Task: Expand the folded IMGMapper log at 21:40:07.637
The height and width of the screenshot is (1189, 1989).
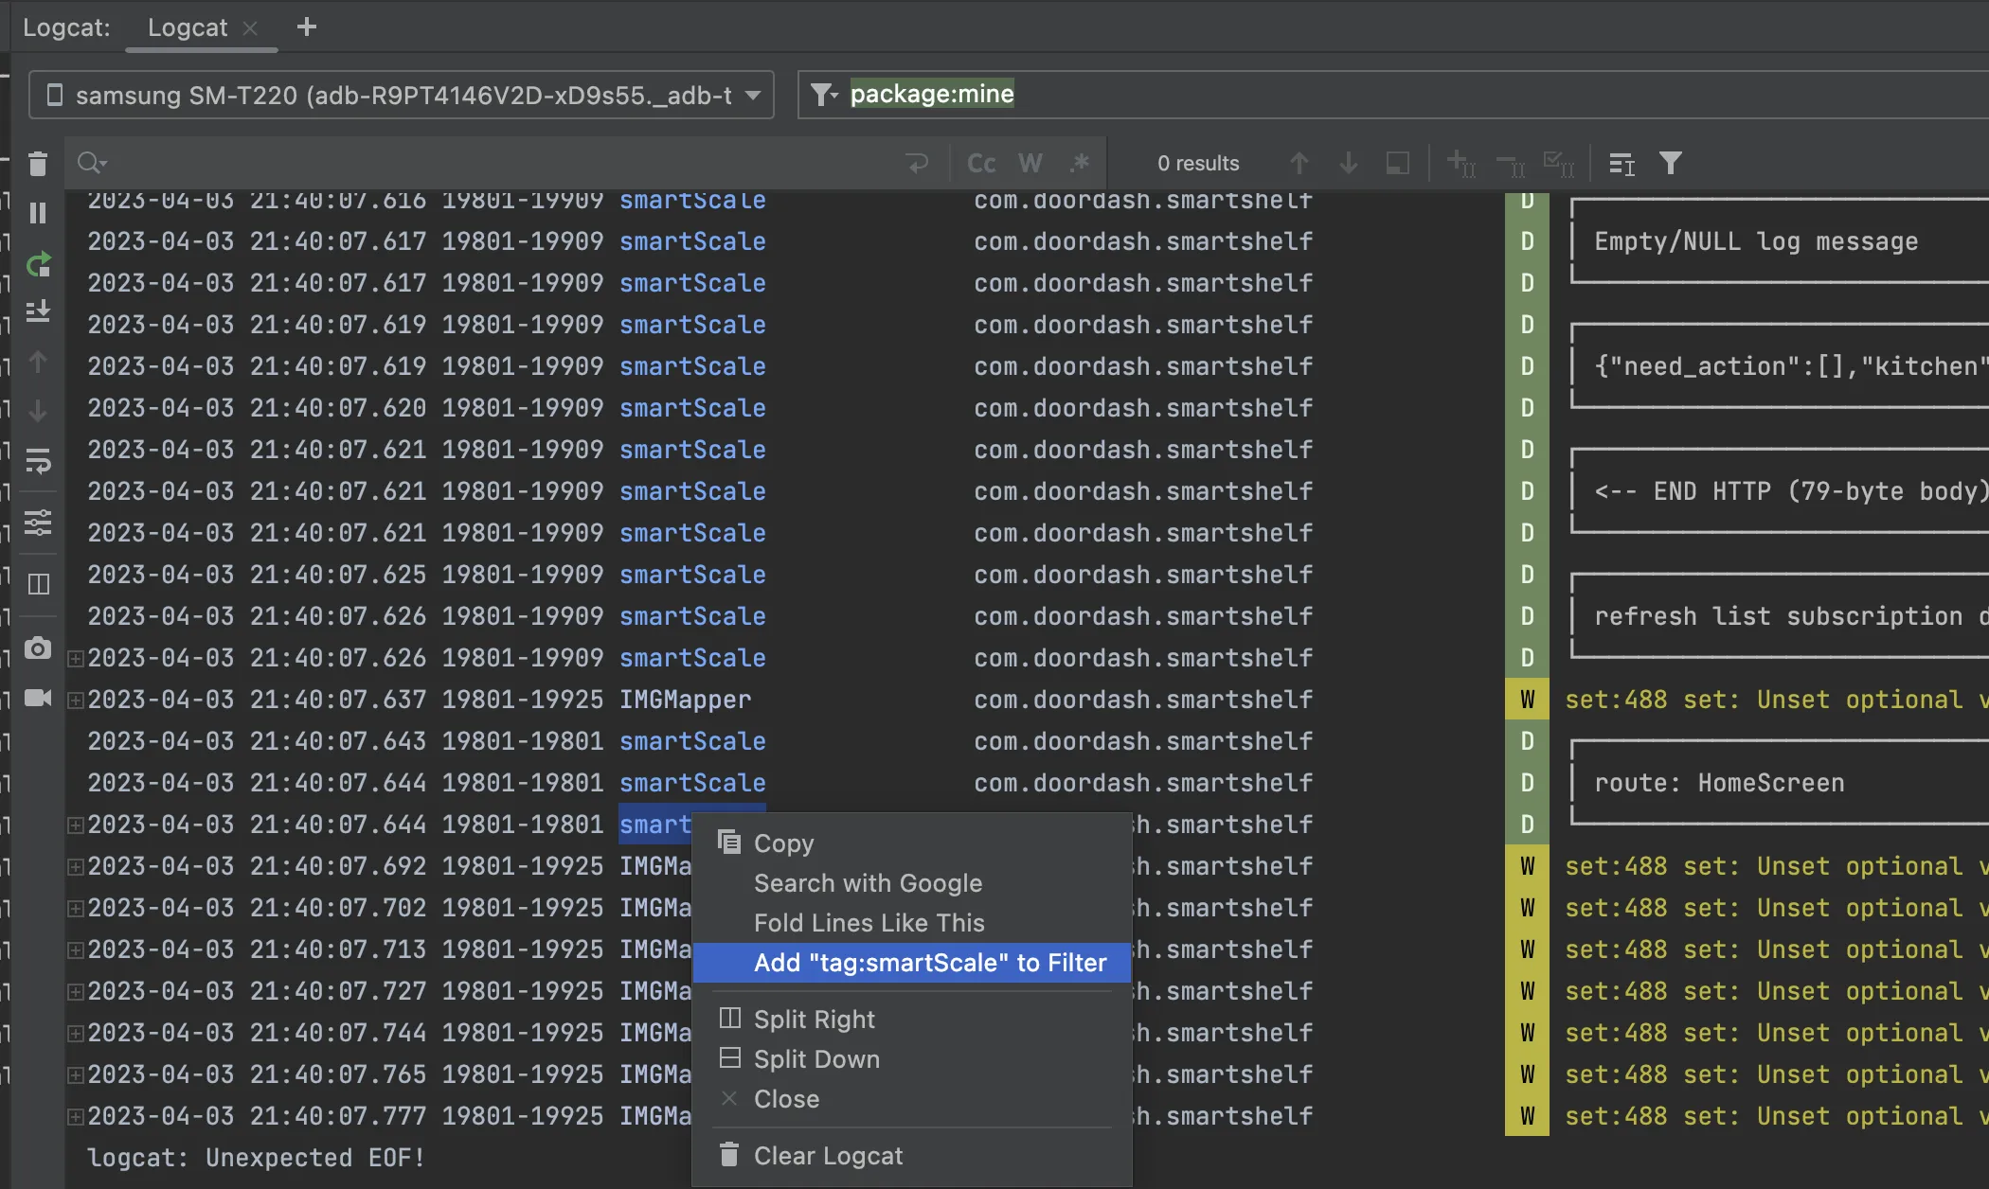Action: tap(75, 701)
